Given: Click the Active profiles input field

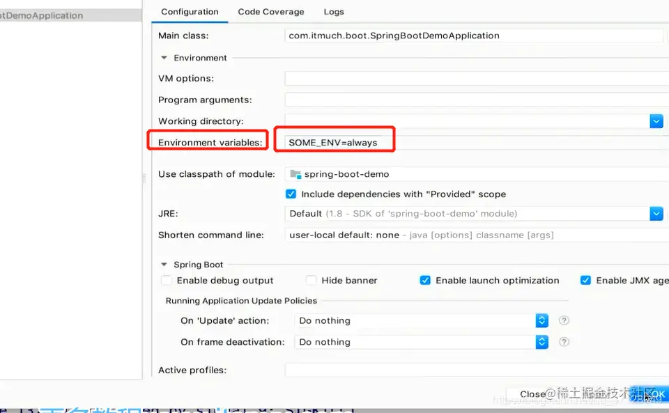Looking at the screenshot, I should [477, 370].
